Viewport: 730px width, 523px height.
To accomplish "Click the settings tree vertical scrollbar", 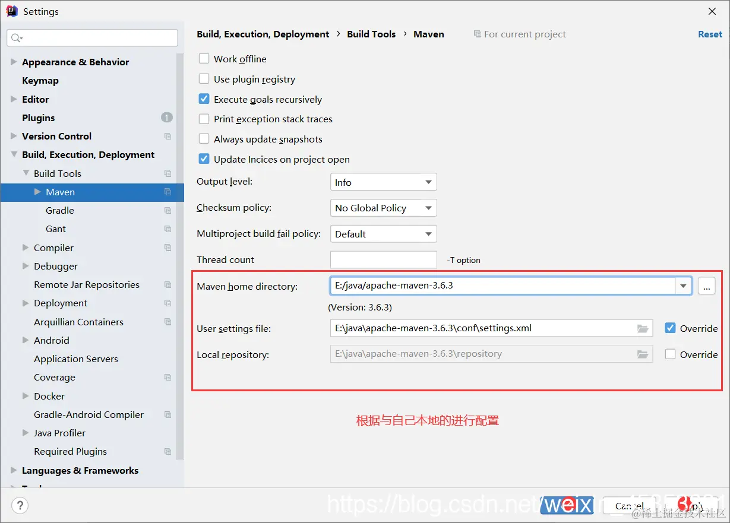I will tap(181, 255).
